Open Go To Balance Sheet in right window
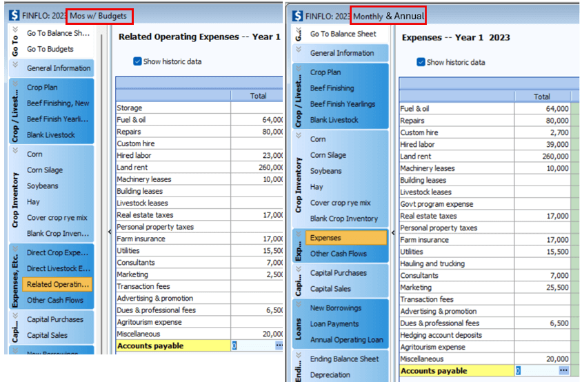Screen dimensions: 582x382 point(343,34)
